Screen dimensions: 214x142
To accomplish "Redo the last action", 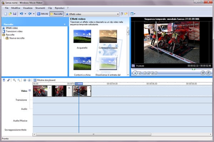I will point(30,14).
